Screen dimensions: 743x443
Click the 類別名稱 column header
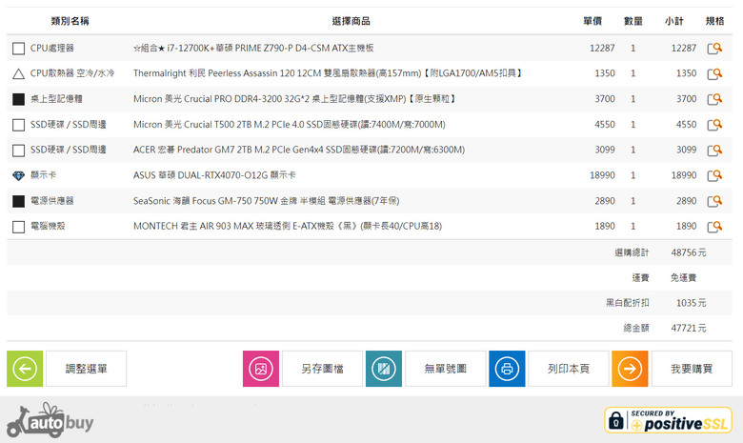click(x=70, y=21)
